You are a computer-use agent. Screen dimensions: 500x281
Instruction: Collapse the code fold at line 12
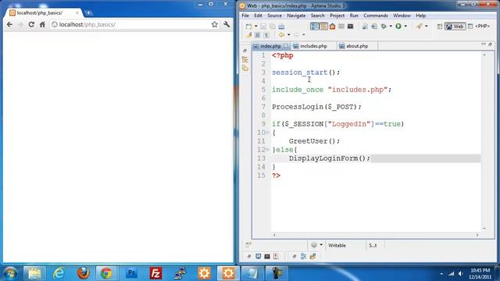(x=267, y=150)
